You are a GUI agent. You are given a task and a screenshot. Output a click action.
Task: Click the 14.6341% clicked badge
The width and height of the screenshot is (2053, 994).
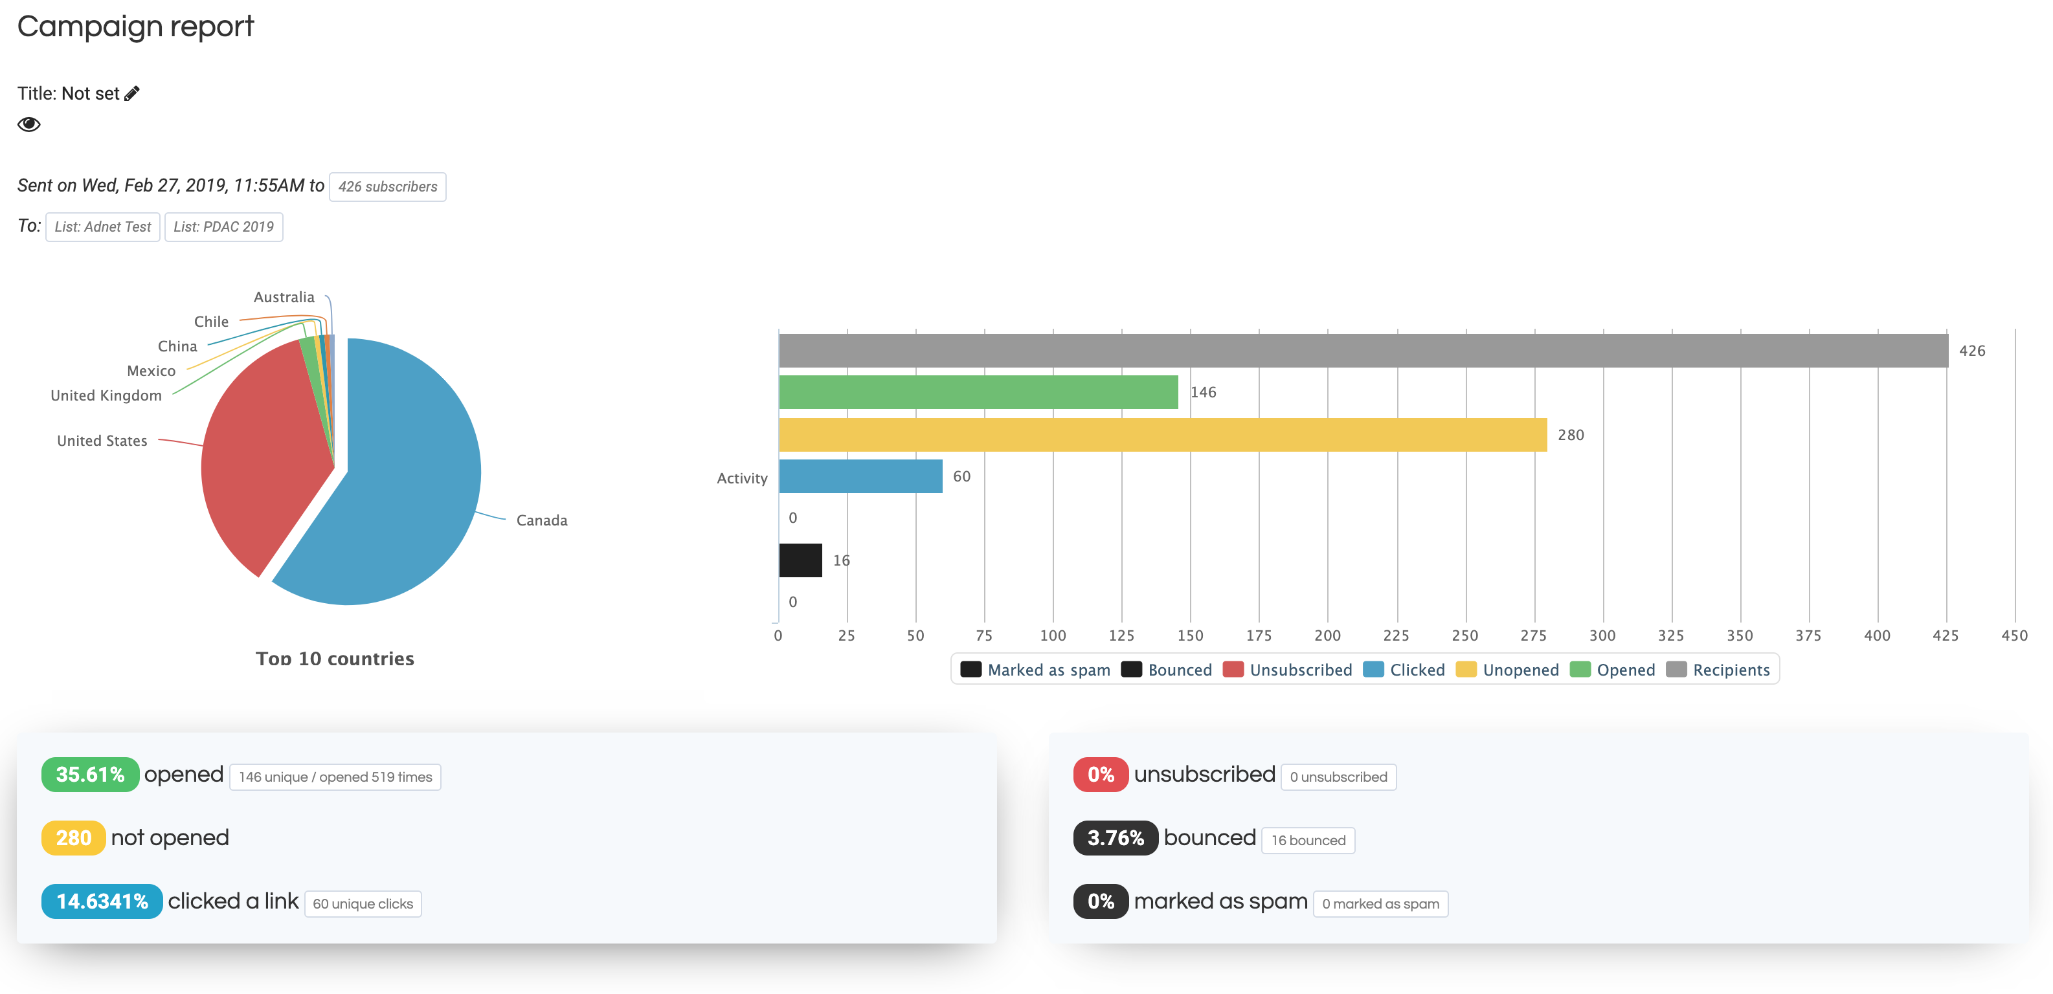[102, 901]
